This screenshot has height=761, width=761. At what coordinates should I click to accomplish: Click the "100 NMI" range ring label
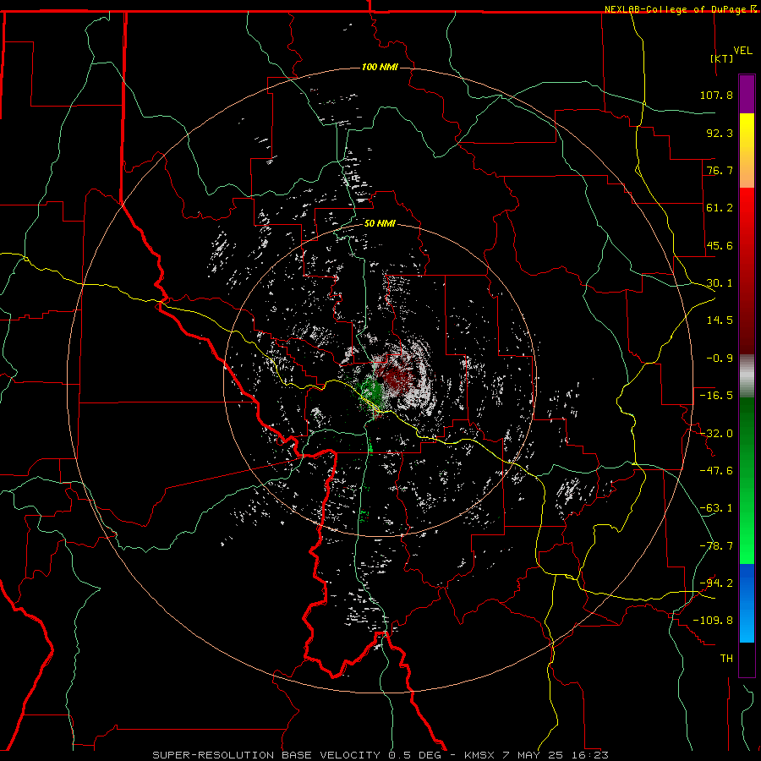pos(380,67)
